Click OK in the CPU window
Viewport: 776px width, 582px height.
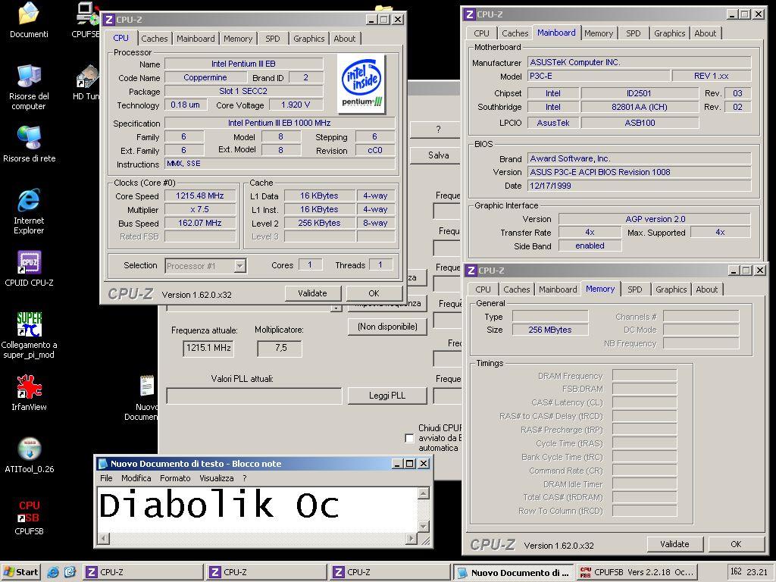[x=374, y=293]
